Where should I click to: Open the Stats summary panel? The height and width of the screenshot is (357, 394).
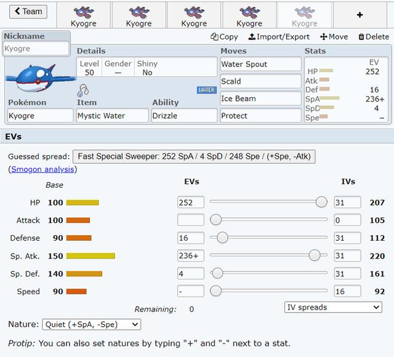(346, 90)
